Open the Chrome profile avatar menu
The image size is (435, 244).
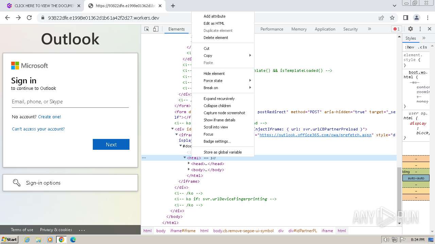point(417,18)
